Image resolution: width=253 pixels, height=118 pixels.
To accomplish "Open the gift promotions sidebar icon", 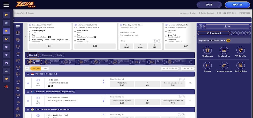I will pyautogui.click(x=6, y=23).
